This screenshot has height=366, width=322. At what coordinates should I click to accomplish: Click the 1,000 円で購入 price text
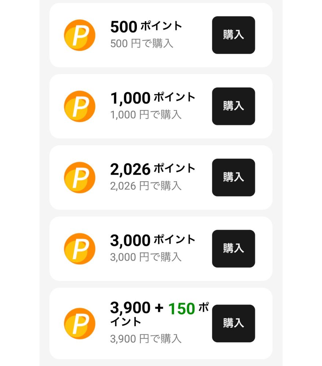[x=146, y=115]
